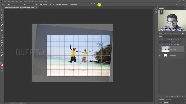
Task: Click the crop width input field
Action: click(19, 4)
